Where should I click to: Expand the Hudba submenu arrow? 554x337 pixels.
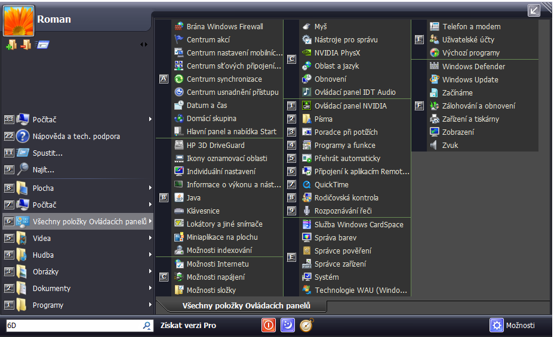150,255
